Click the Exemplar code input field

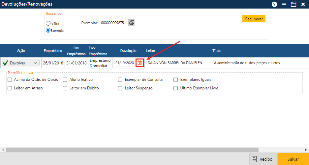(x=114, y=23)
